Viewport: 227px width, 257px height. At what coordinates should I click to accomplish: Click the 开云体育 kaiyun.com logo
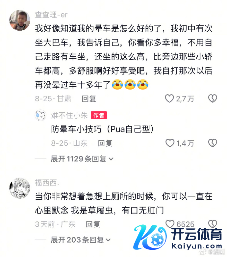tap(178, 237)
